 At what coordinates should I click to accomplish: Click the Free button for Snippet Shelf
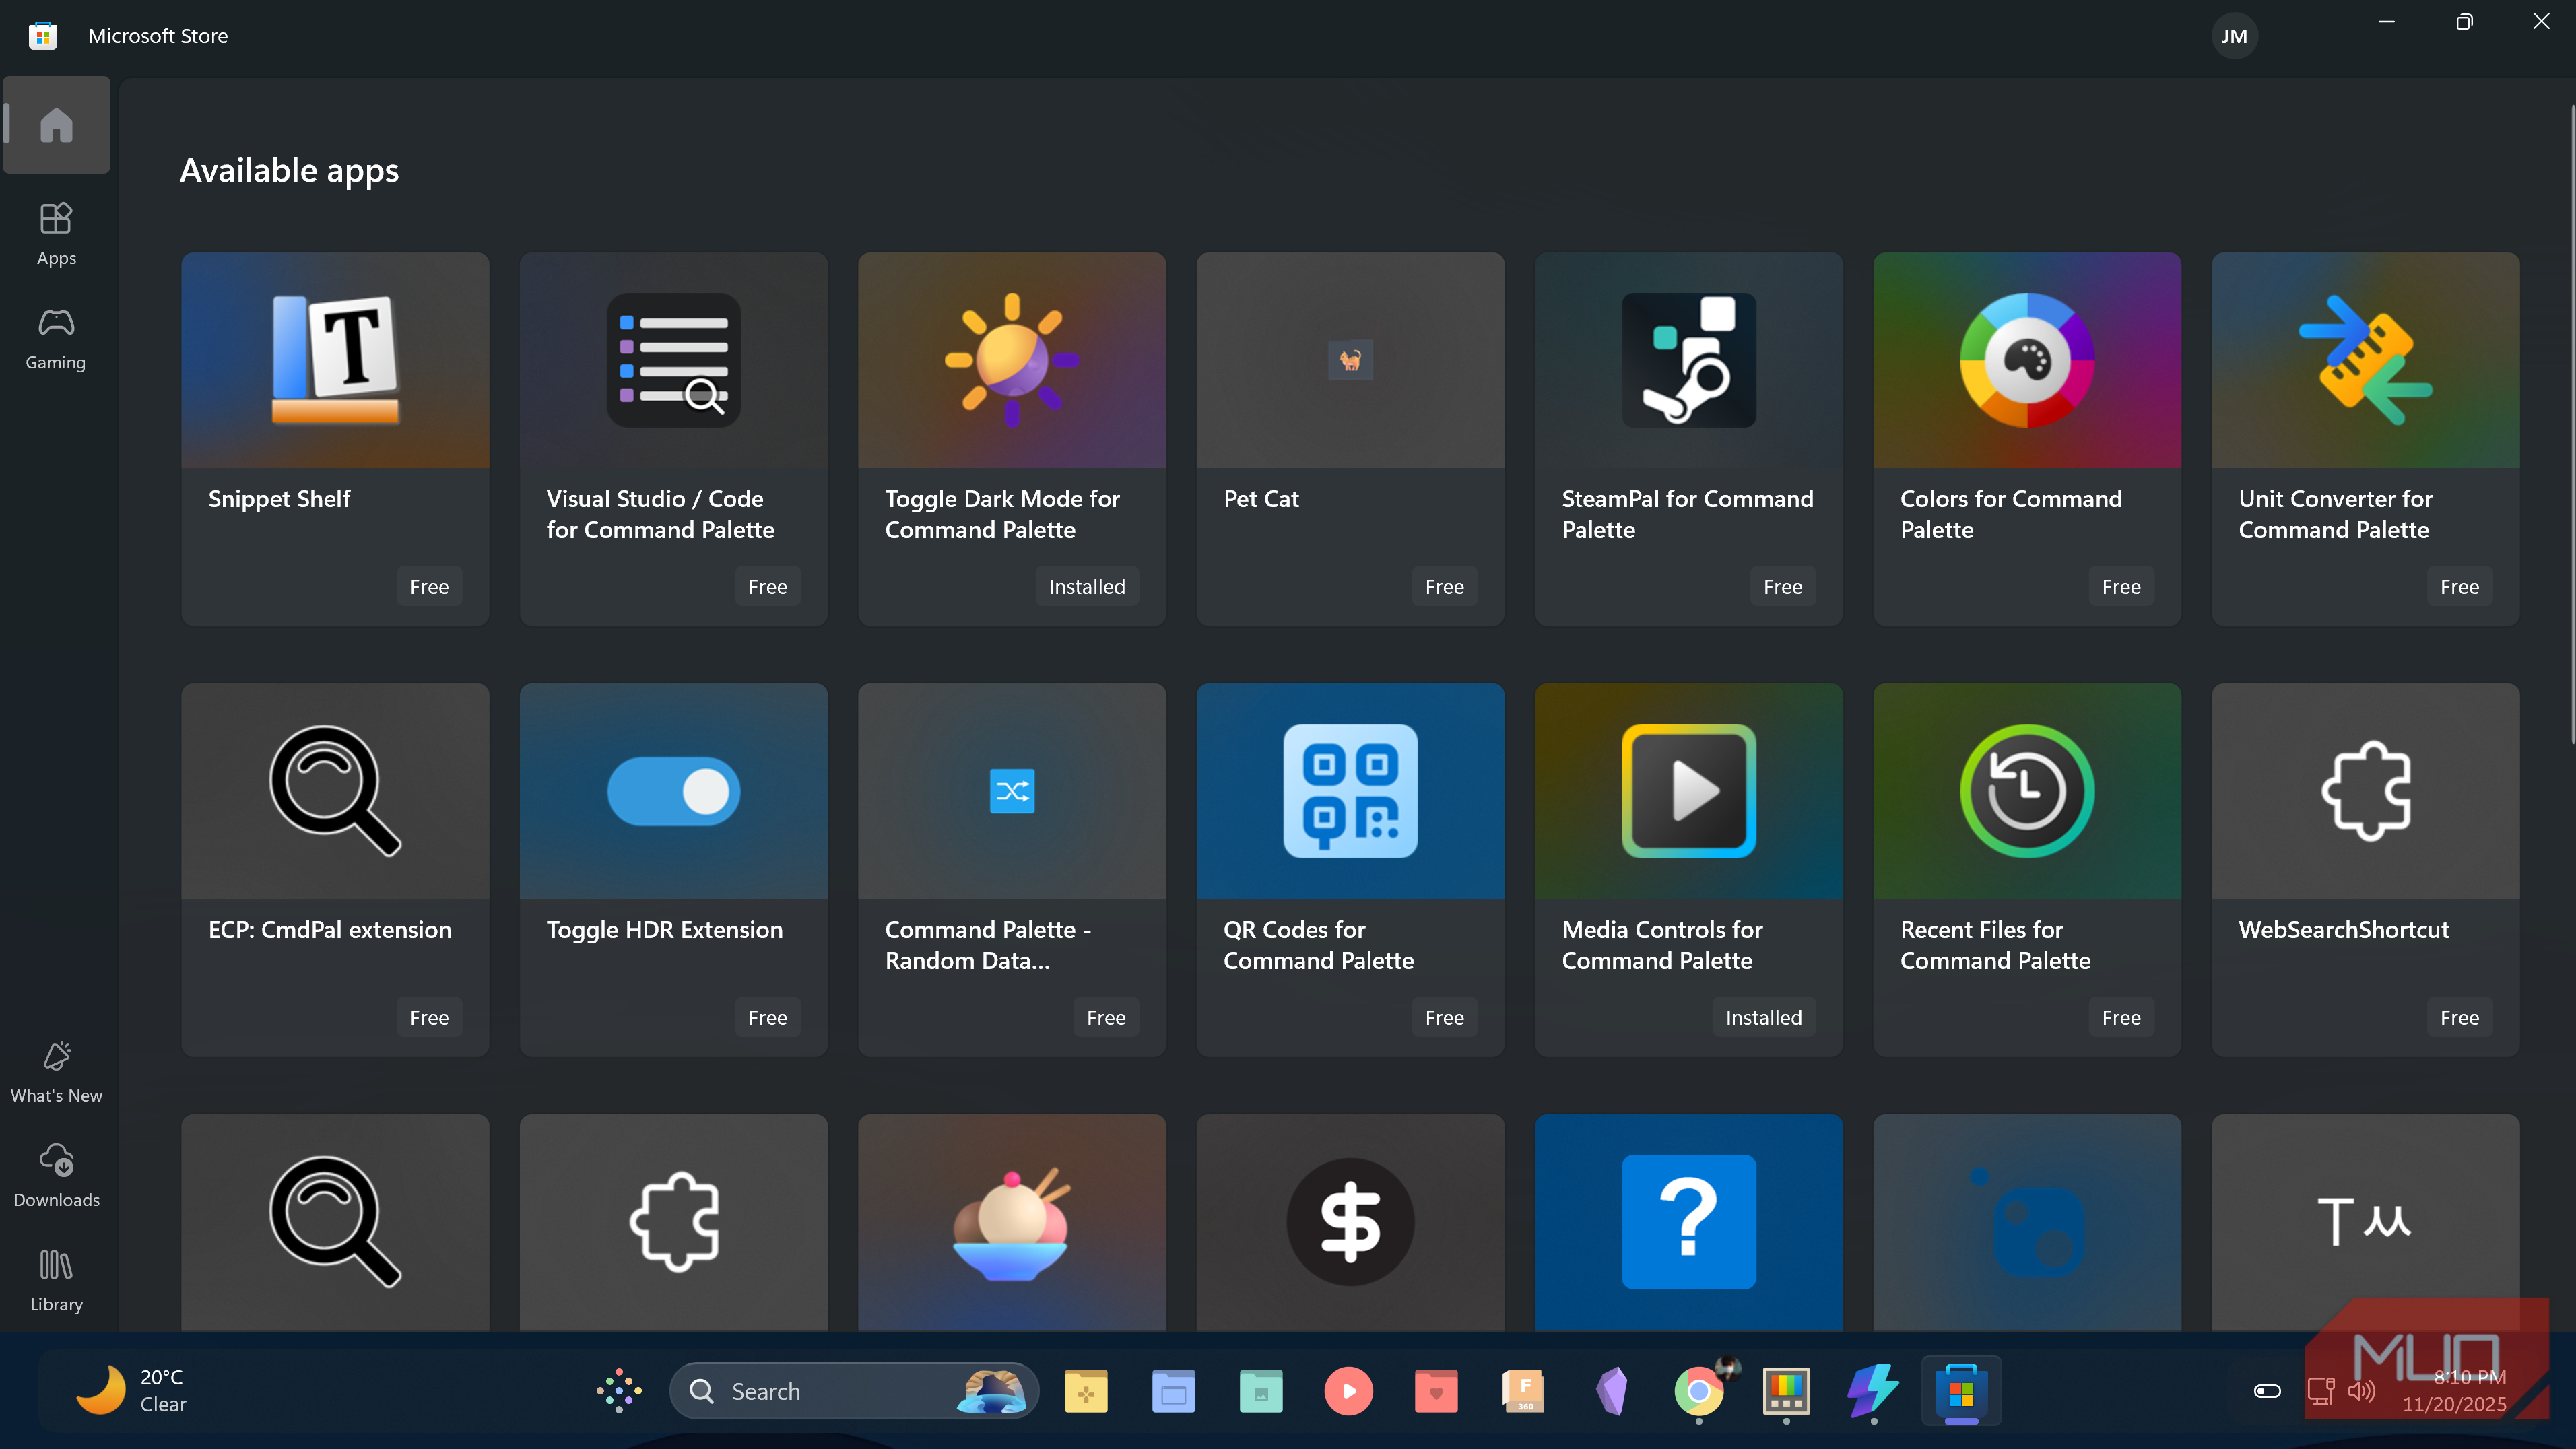tap(429, 587)
